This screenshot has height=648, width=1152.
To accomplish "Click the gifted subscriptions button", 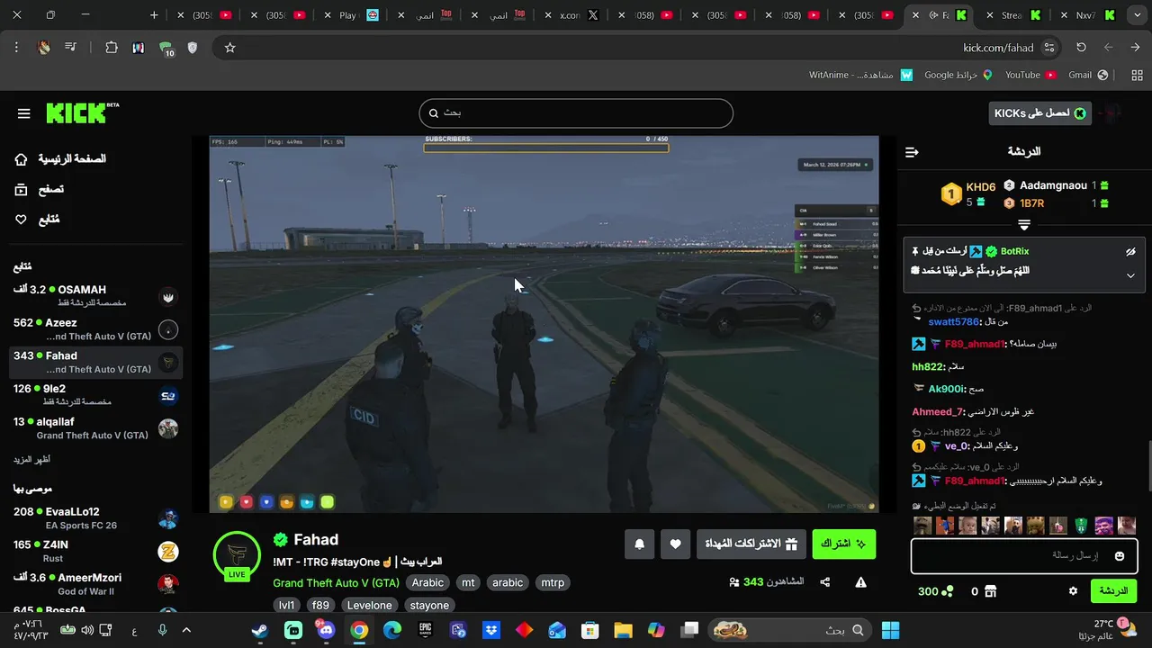I will tap(751, 544).
